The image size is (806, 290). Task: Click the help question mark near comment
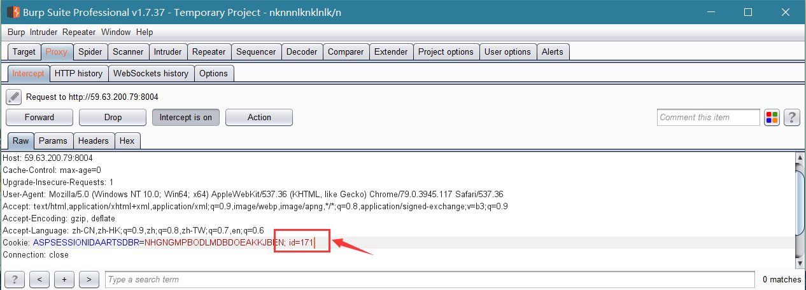pos(791,118)
